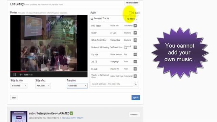
Task: Select the Bring It Back track
Action: [x=114, y=26]
